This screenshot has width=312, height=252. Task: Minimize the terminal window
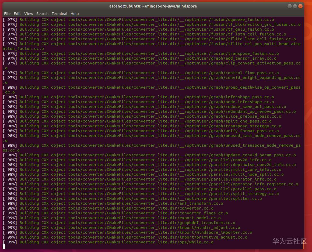(x=289, y=6)
